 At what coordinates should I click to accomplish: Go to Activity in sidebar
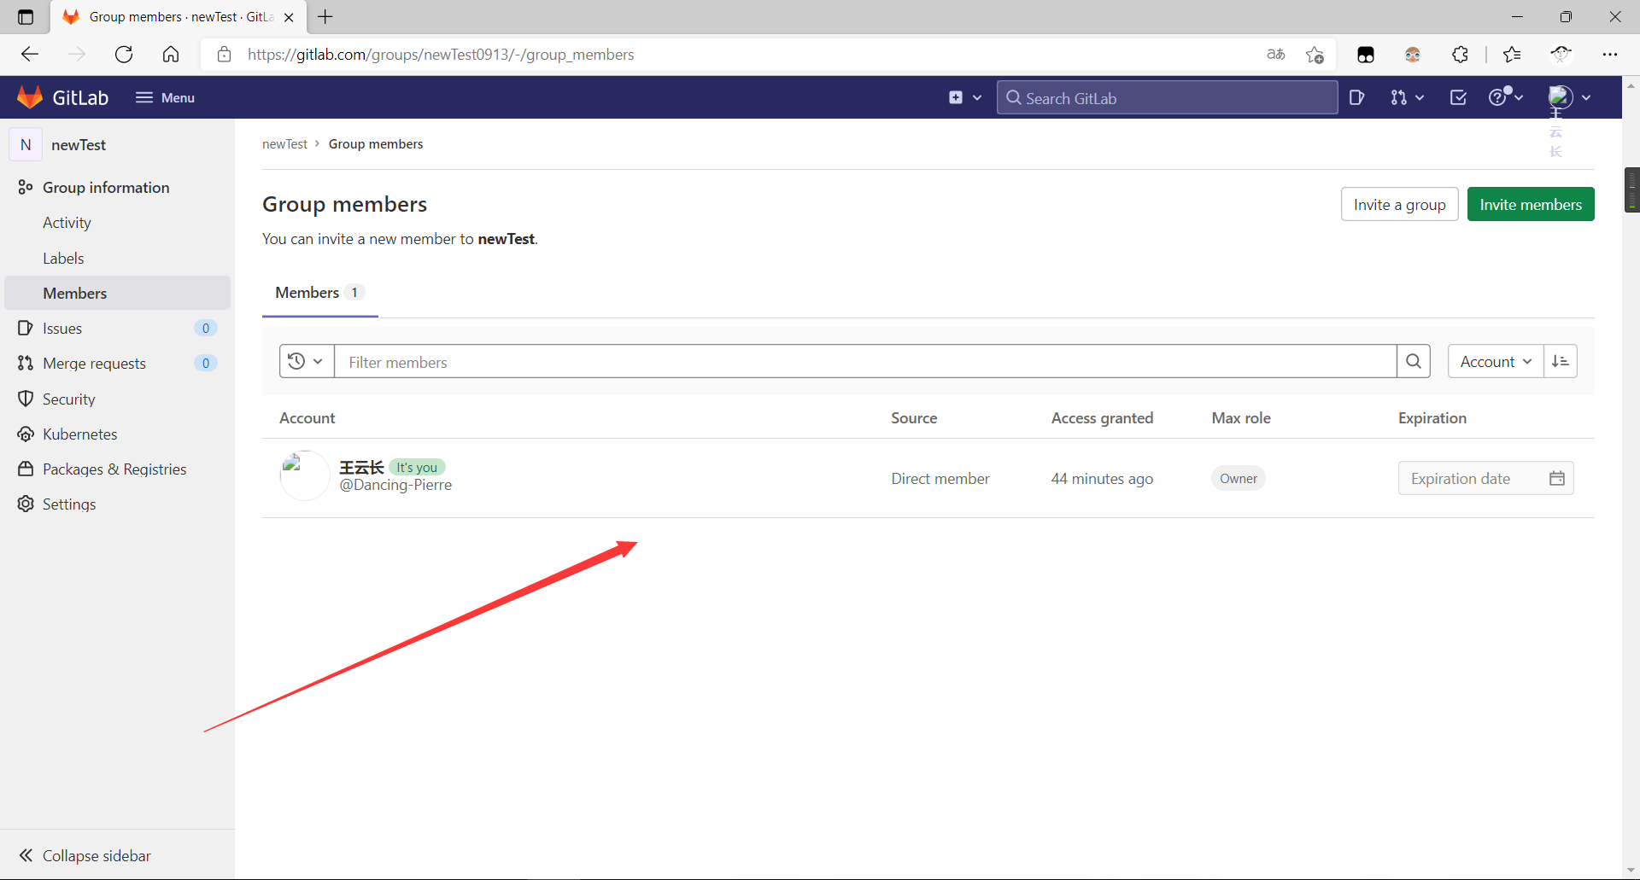67,223
